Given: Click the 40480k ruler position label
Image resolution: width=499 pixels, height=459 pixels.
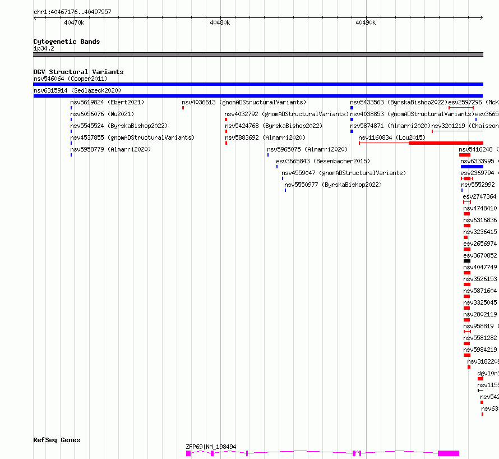Looking at the screenshot, I should 220,22.
